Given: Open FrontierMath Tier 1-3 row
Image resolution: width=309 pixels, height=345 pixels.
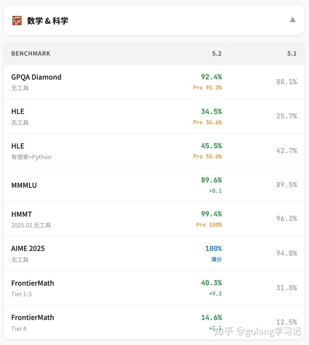Looking at the screenshot, I should [x=154, y=288].
